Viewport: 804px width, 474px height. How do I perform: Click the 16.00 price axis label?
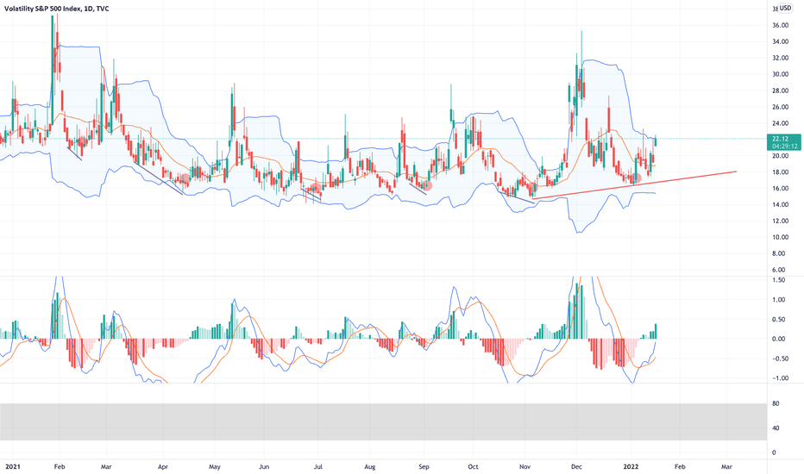pyautogui.click(x=780, y=189)
